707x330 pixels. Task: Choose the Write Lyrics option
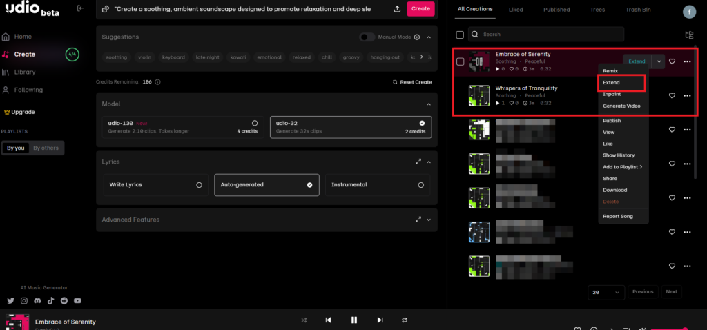pos(155,185)
